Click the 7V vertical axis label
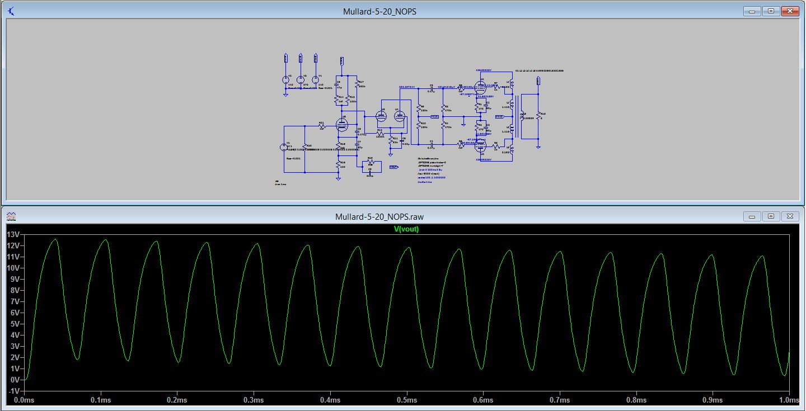 pyautogui.click(x=16, y=301)
